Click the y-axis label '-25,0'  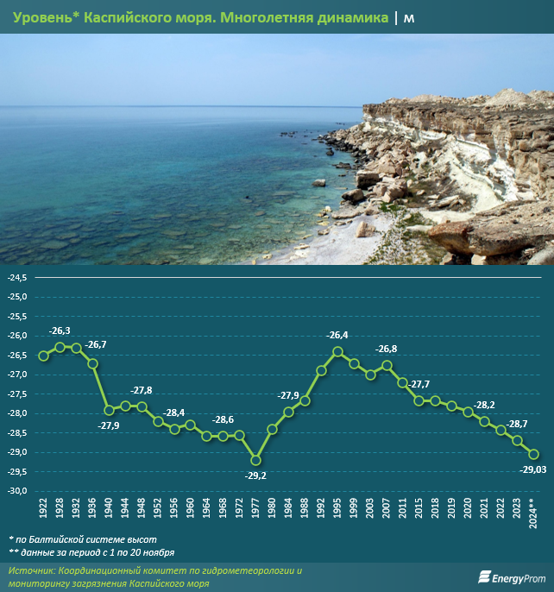[x=17, y=297]
